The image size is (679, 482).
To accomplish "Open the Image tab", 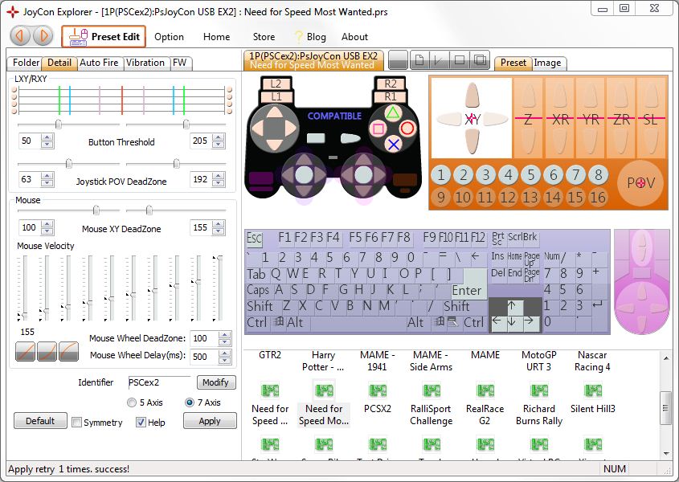I will click(x=547, y=63).
